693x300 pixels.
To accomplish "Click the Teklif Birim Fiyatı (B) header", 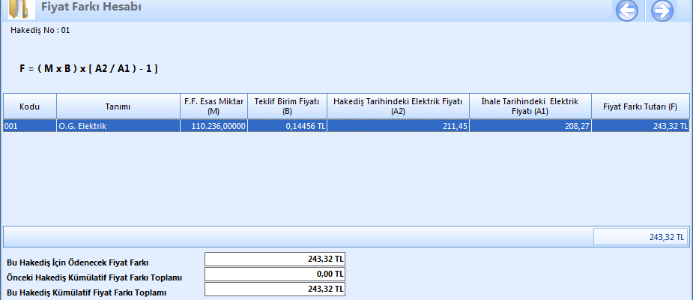I will 287,106.
